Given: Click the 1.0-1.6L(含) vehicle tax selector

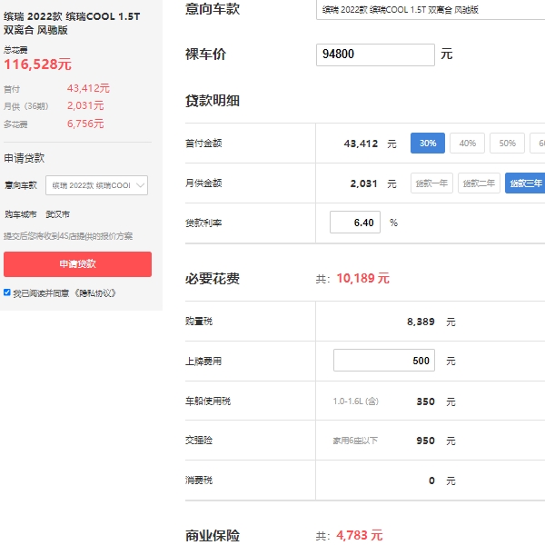Looking at the screenshot, I should coord(354,401).
